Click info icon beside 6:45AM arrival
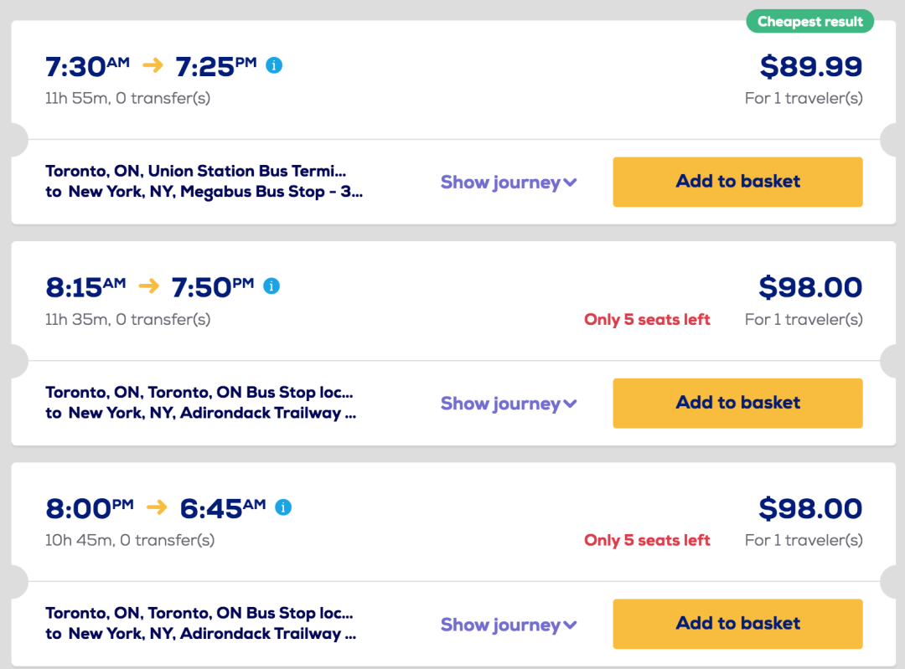 [283, 507]
